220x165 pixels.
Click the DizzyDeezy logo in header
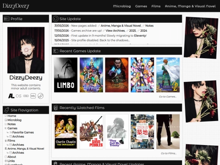coord(16,6)
